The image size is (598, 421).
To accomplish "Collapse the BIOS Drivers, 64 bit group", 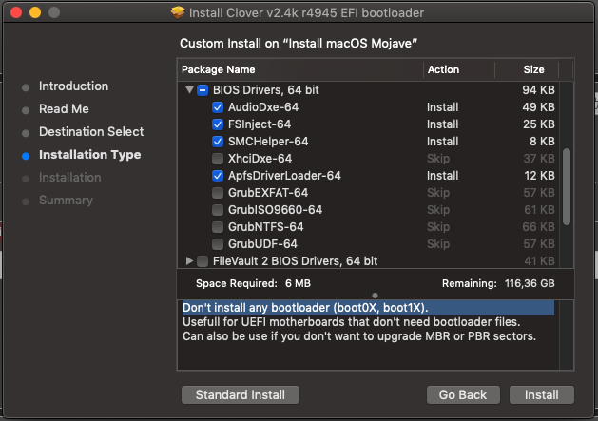I will point(189,90).
